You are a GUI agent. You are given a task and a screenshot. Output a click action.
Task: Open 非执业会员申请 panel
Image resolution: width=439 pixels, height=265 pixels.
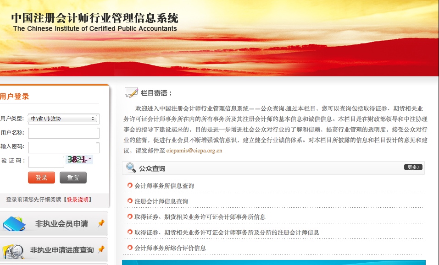click(54, 224)
